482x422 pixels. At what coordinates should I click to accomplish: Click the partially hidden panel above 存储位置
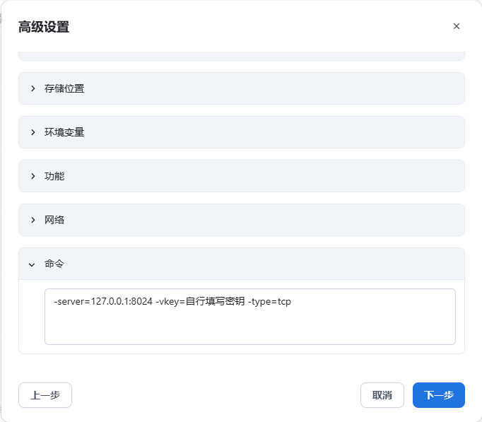pos(241,55)
